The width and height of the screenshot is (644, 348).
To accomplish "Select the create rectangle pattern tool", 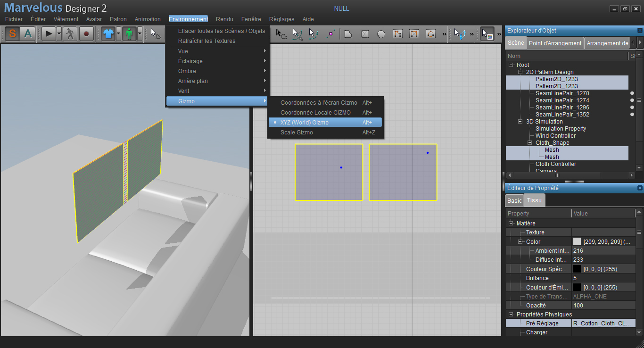I will (365, 33).
